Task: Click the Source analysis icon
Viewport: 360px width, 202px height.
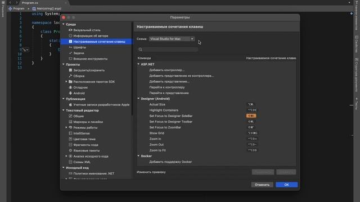Action: (70, 156)
